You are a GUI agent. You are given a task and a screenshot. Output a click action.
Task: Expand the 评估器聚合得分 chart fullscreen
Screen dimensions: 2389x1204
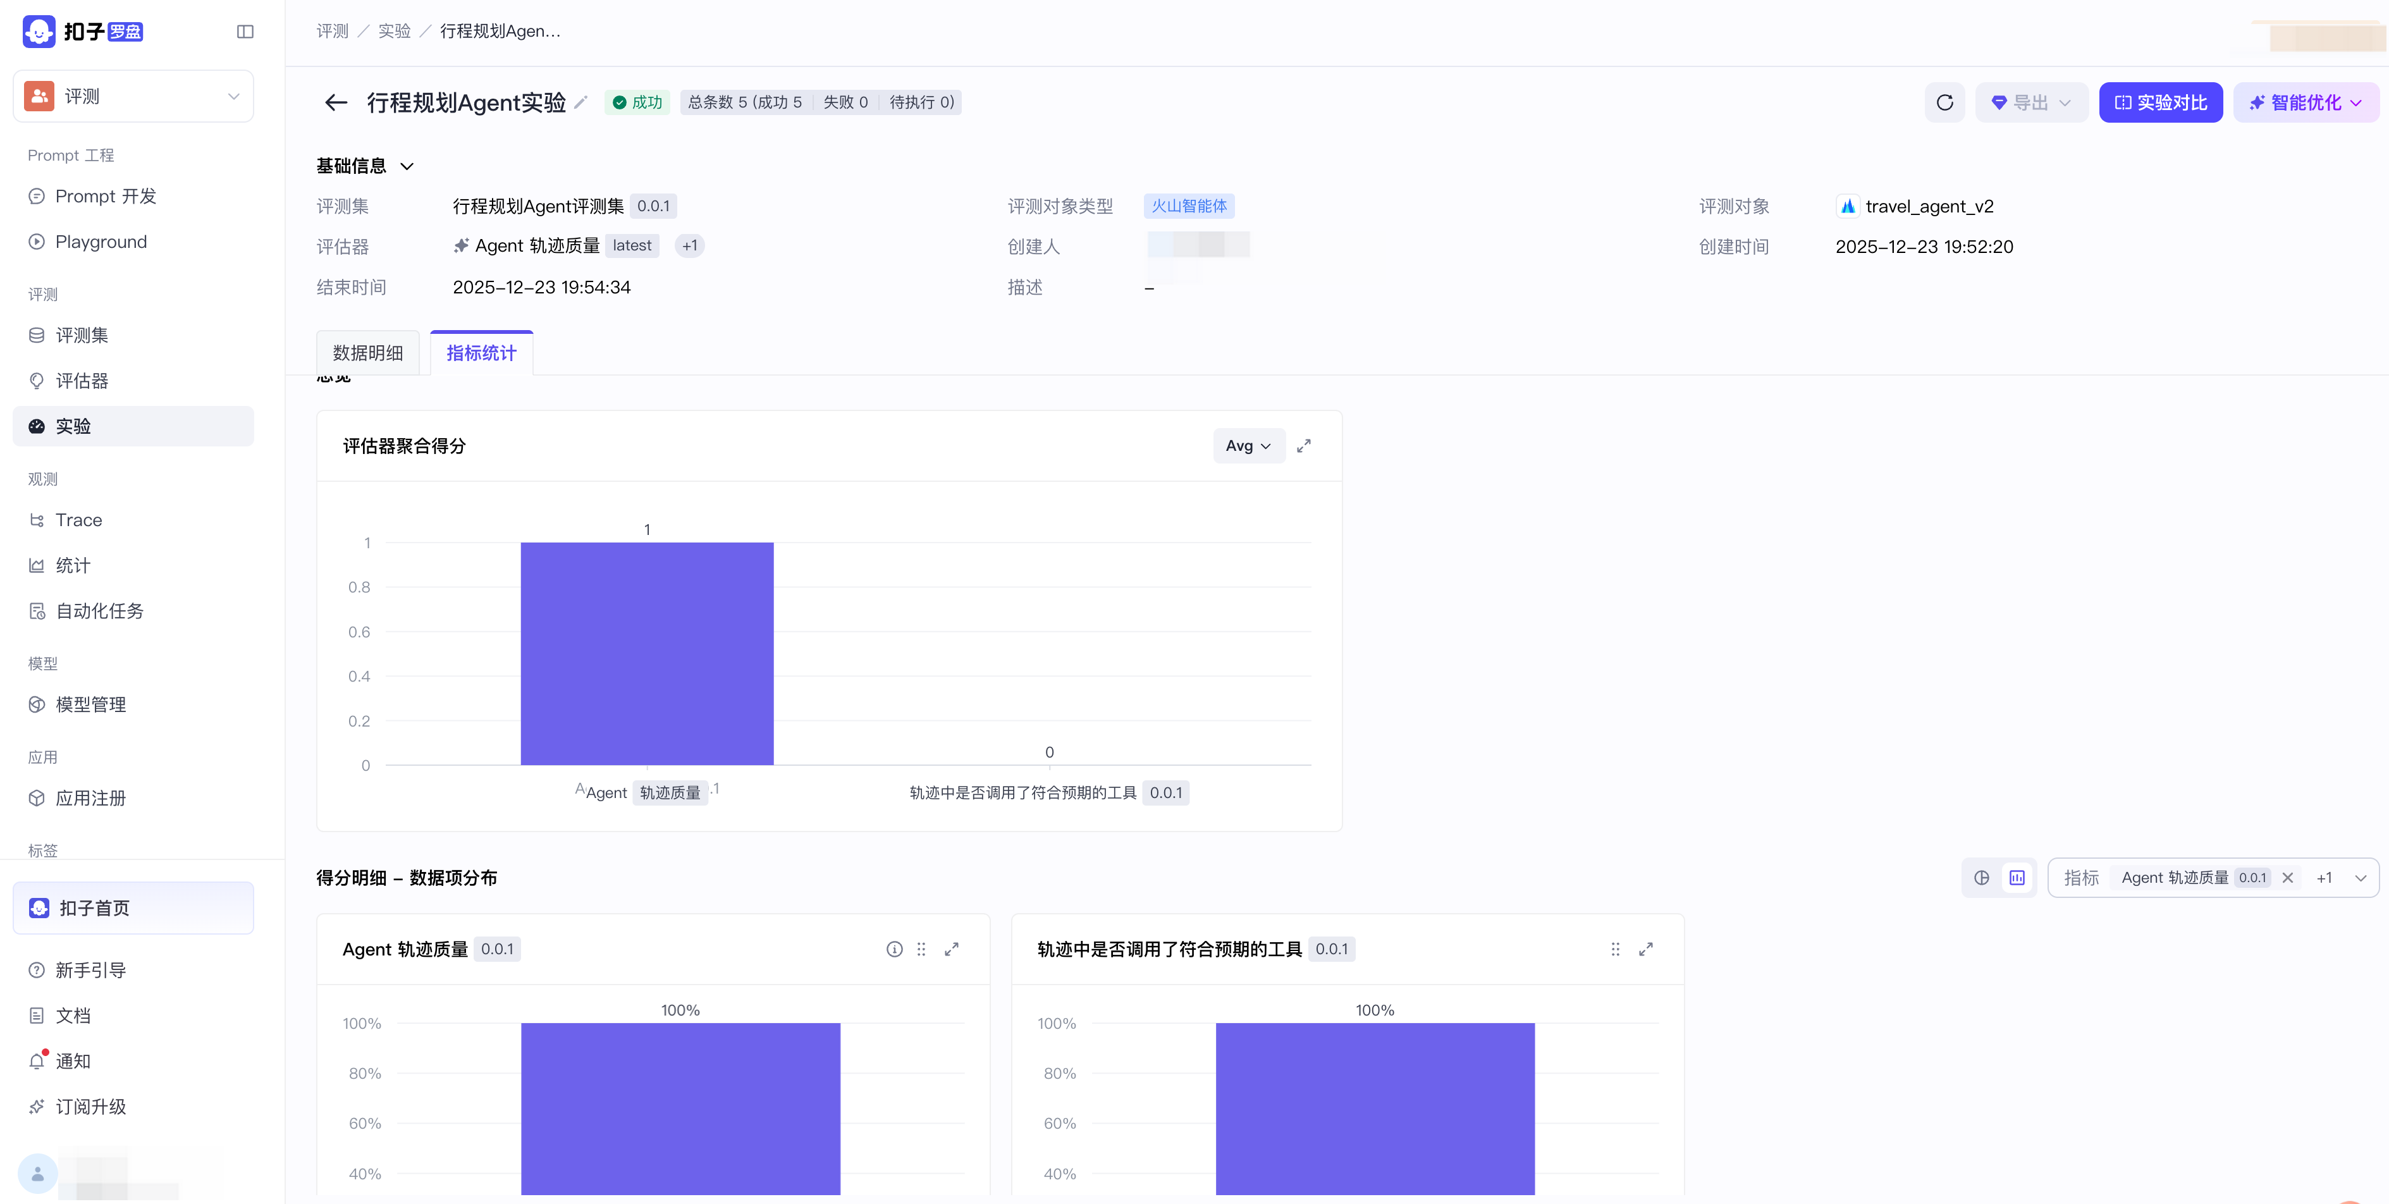coord(1304,446)
